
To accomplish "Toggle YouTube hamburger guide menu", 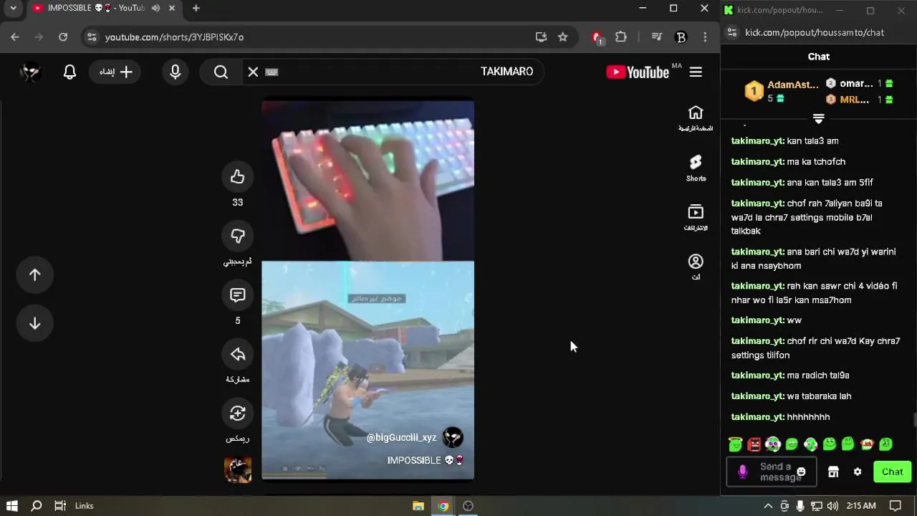I will (696, 72).
